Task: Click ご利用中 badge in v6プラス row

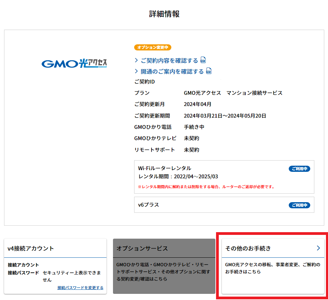Action: (x=299, y=205)
